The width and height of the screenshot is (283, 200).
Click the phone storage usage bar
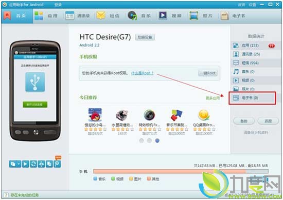(181, 171)
